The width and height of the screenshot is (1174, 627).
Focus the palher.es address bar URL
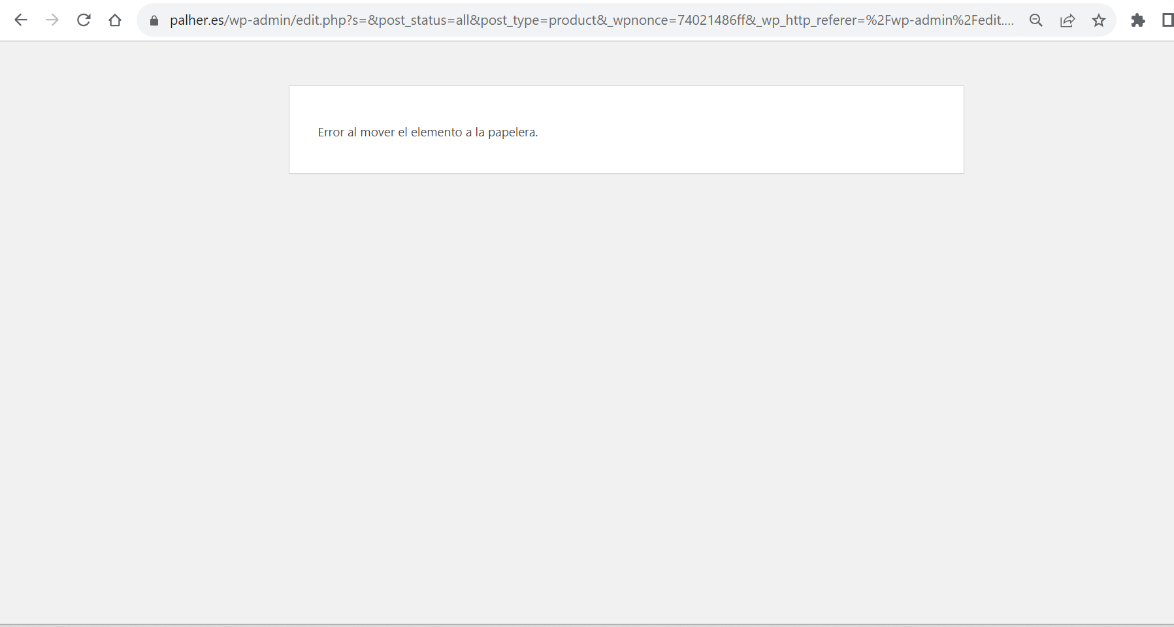(592, 20)
